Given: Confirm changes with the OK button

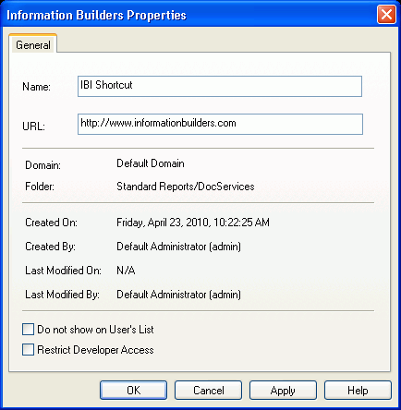Looking at the screenshot, I should [133, 391].
